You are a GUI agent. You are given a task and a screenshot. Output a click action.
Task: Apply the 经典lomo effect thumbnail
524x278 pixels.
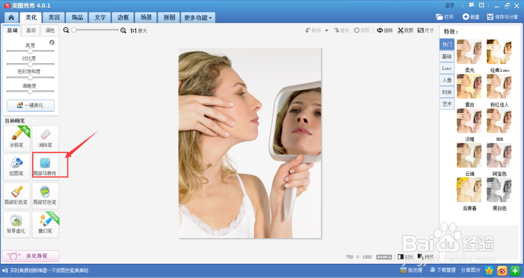[499, 52]
